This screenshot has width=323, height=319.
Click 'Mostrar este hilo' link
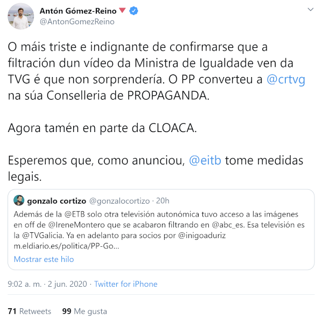(44, 259)
